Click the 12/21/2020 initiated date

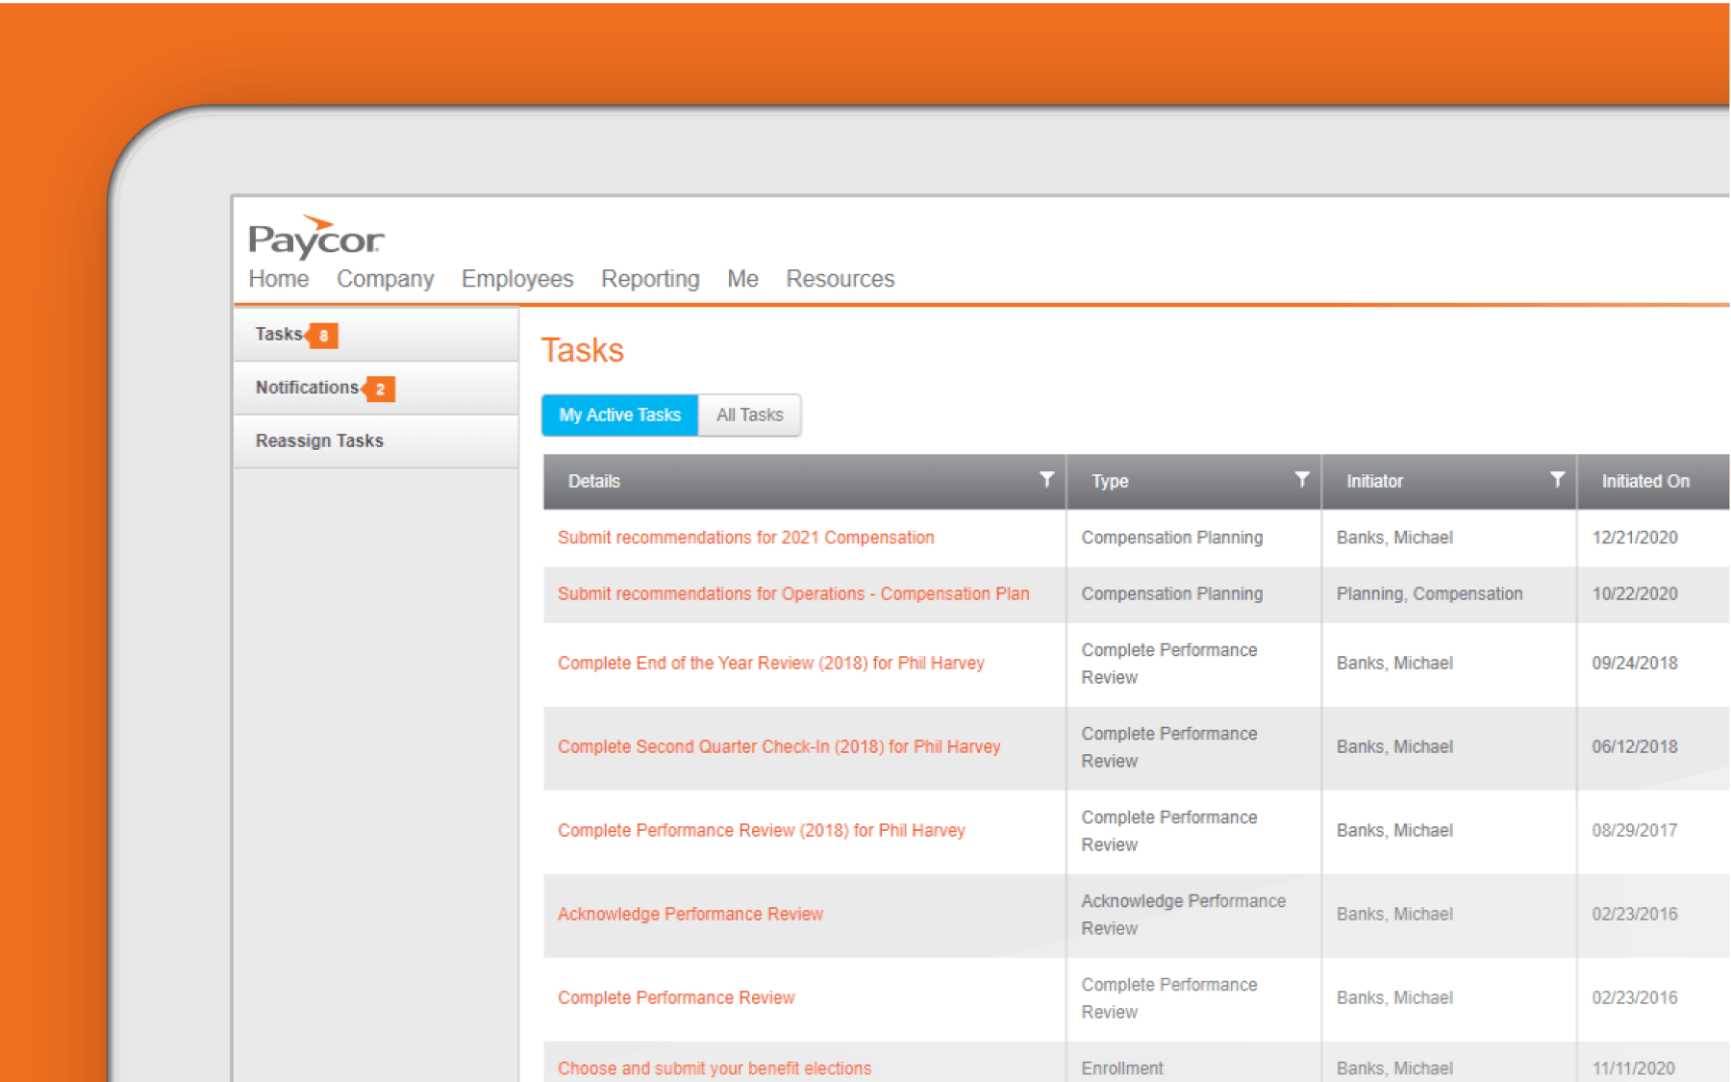pos(1634,538)
